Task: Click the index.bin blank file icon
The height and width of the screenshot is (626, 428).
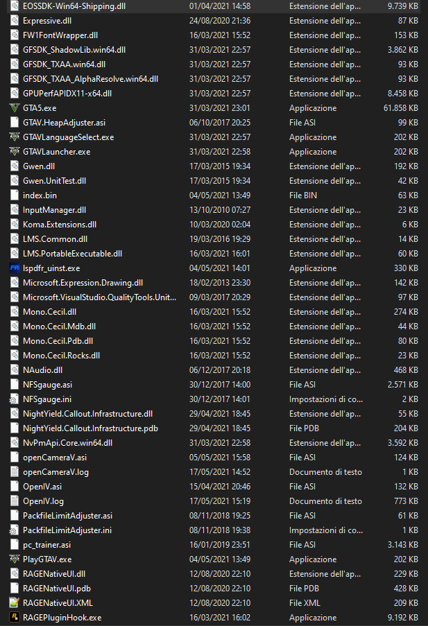Action: click(15, 195)
